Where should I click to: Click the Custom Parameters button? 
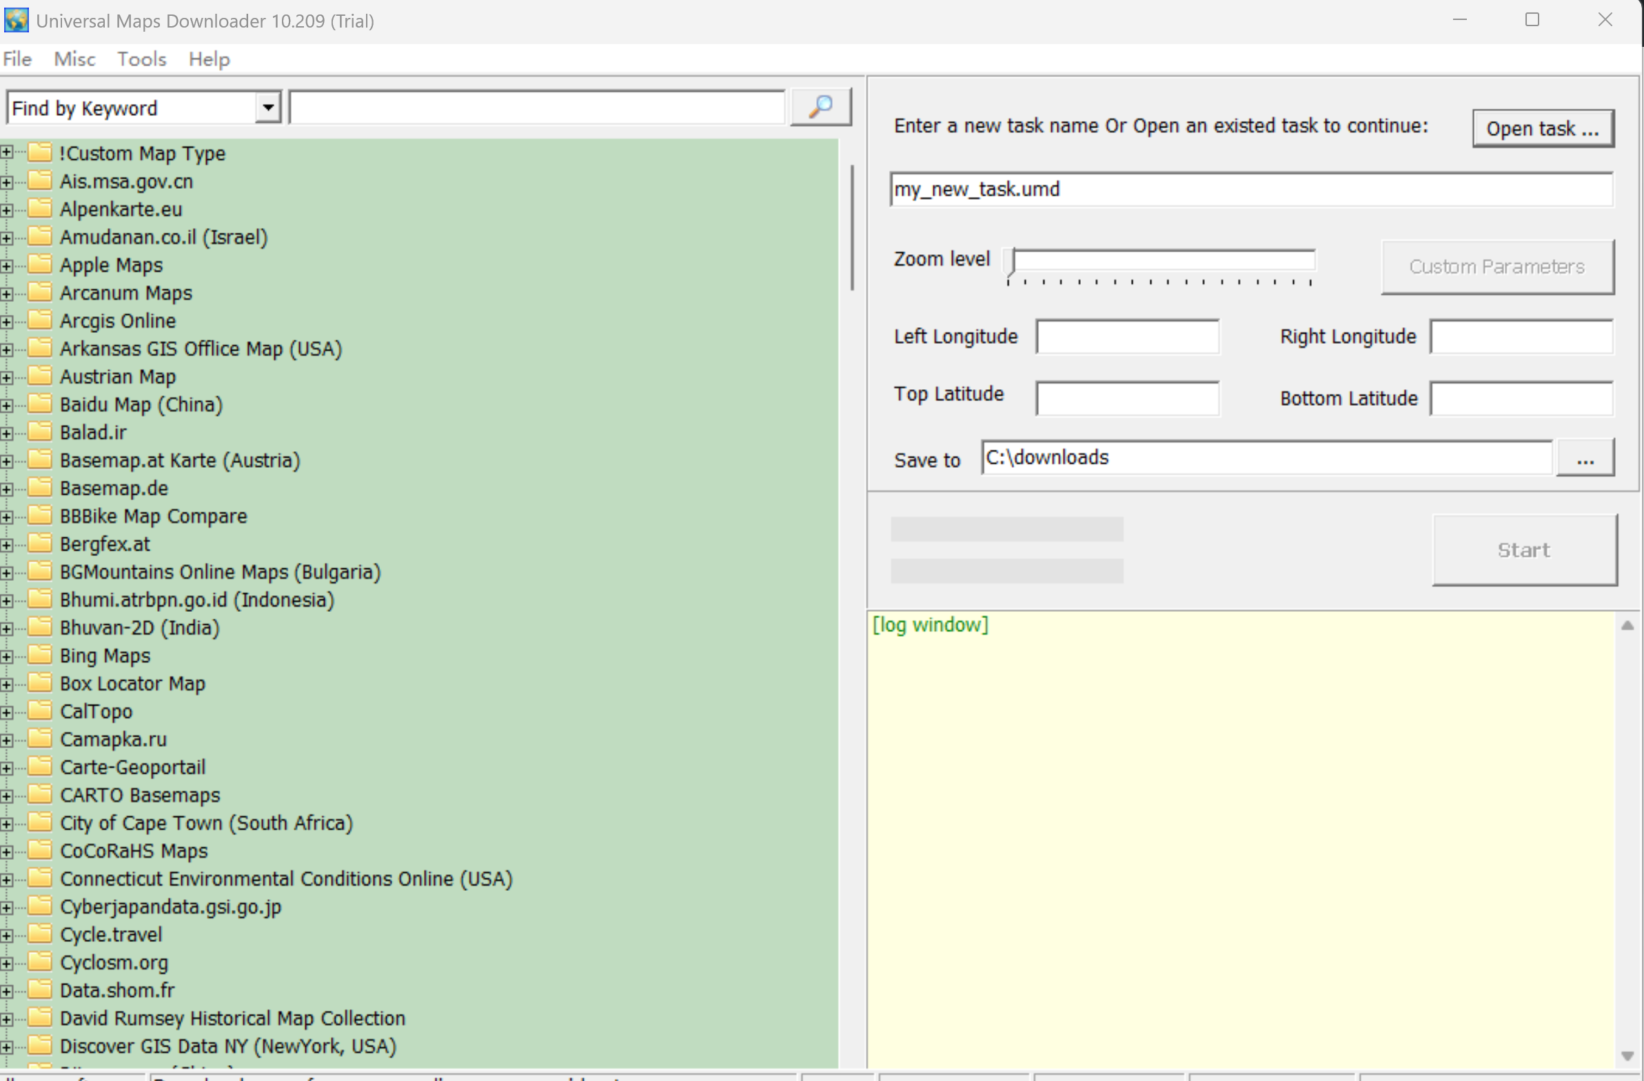1498,267
